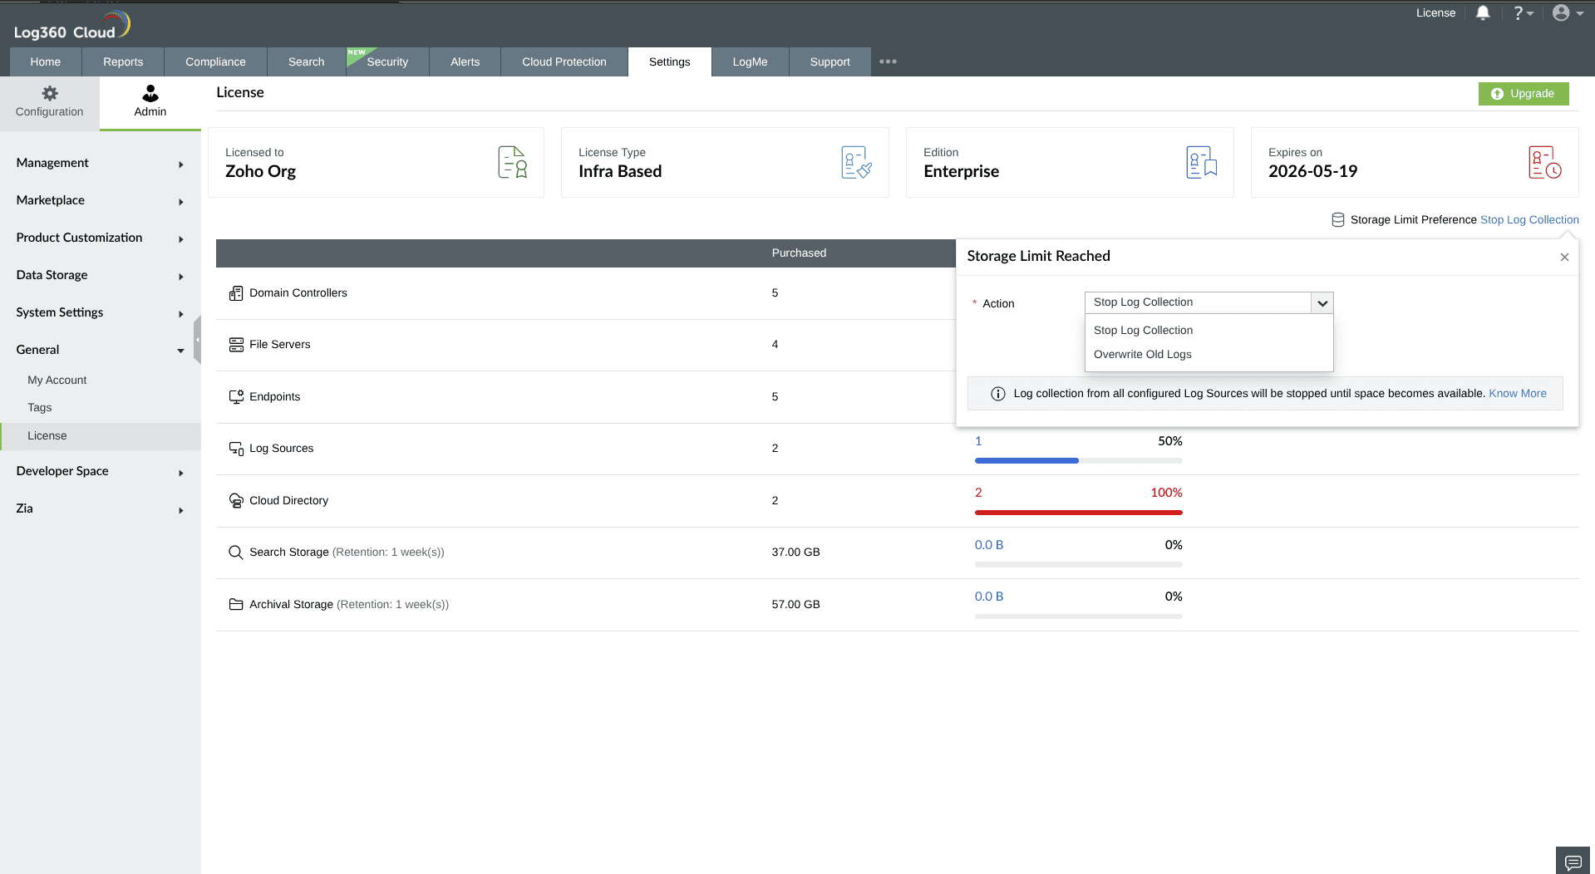Click the info icon in the notice
1595x874 pixels.
(x=998, y=394)
